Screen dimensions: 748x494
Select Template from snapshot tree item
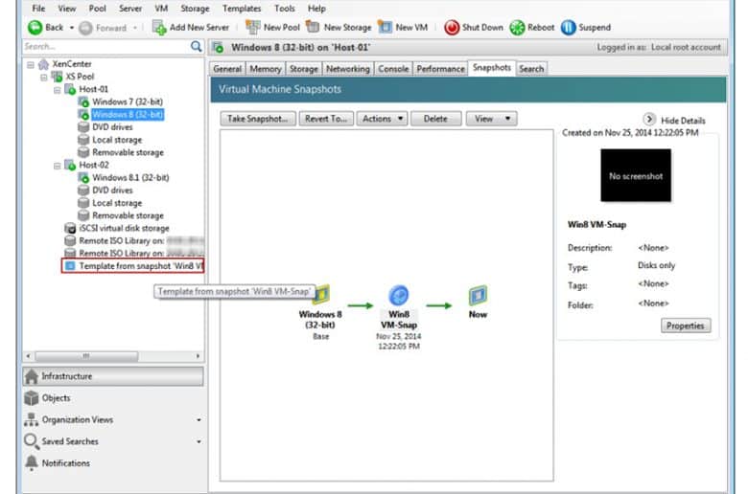(133, 266)
